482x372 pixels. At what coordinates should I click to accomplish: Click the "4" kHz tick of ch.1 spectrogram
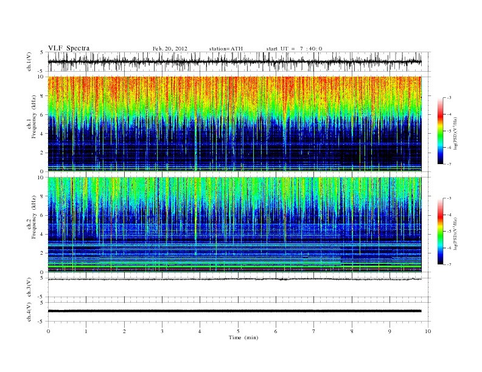[x=43, y=134]
